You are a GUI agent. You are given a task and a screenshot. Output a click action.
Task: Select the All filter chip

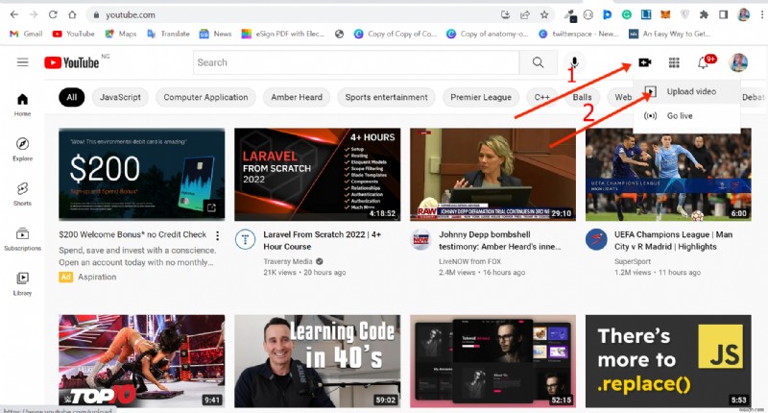(71, 97)
